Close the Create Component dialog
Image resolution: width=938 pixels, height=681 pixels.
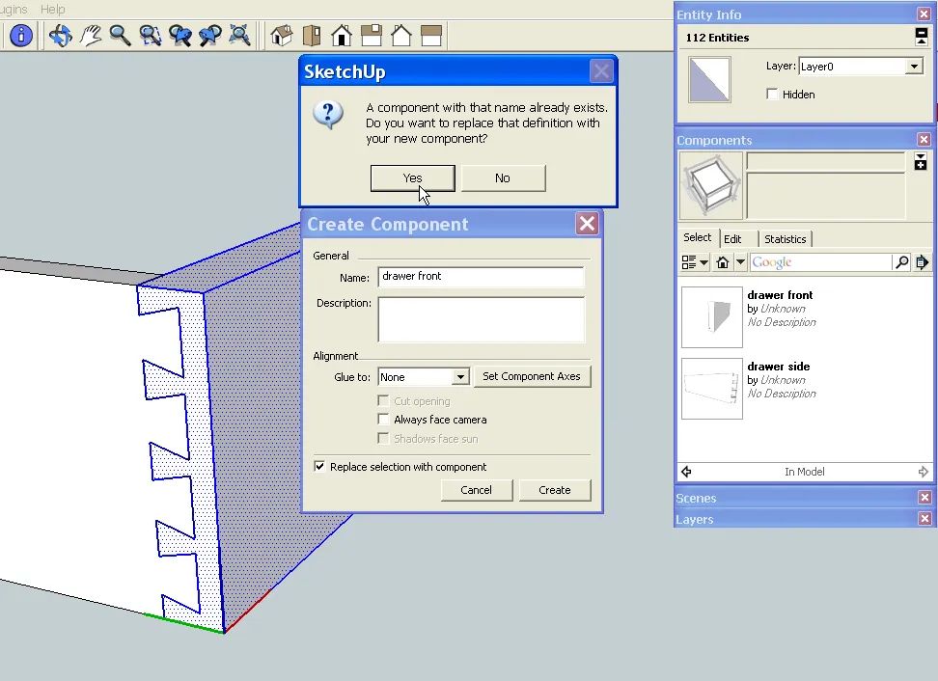tap(587, 224)
